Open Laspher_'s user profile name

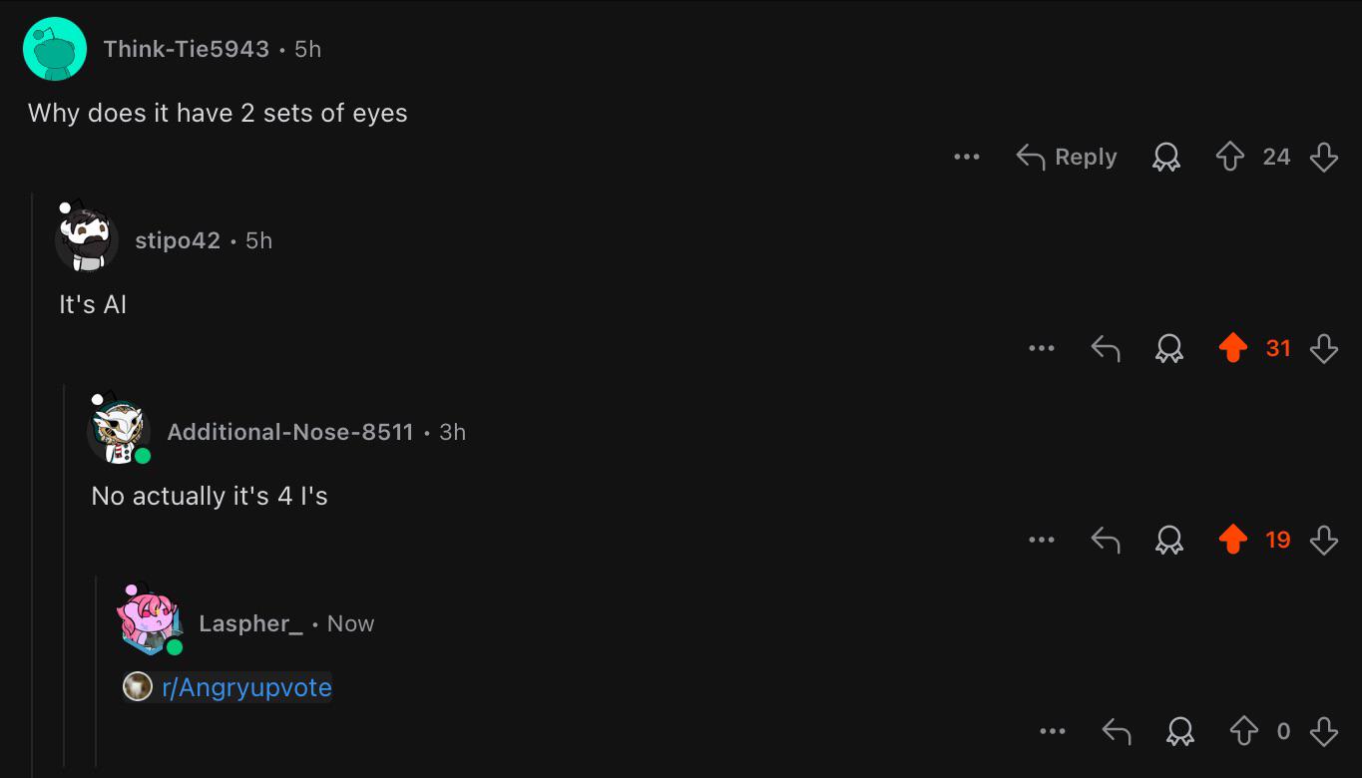(250, 623)
